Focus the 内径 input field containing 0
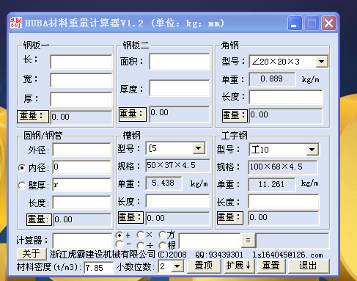The width and height of the screenshot is (357, 281). click(x=82, y=167)
